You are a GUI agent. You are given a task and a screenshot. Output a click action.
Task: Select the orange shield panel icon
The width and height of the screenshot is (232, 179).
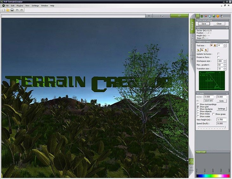pos(218,16)
